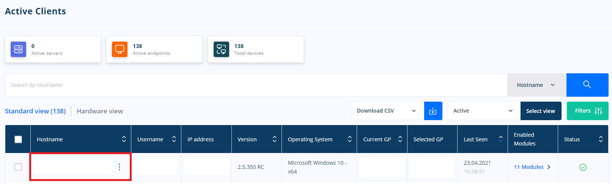Image resolution: width=612 pixels, height=184 pixels.
Task: Sort by Last Seen column arrows
Action: pyautogui.click(x=500, y=139)
